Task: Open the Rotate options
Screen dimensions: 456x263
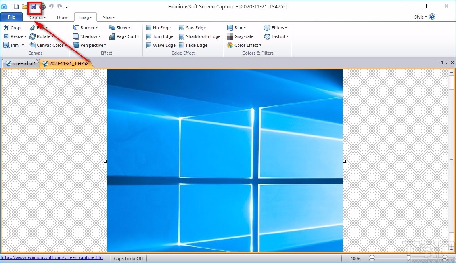Action: click(x=41, y=36)
